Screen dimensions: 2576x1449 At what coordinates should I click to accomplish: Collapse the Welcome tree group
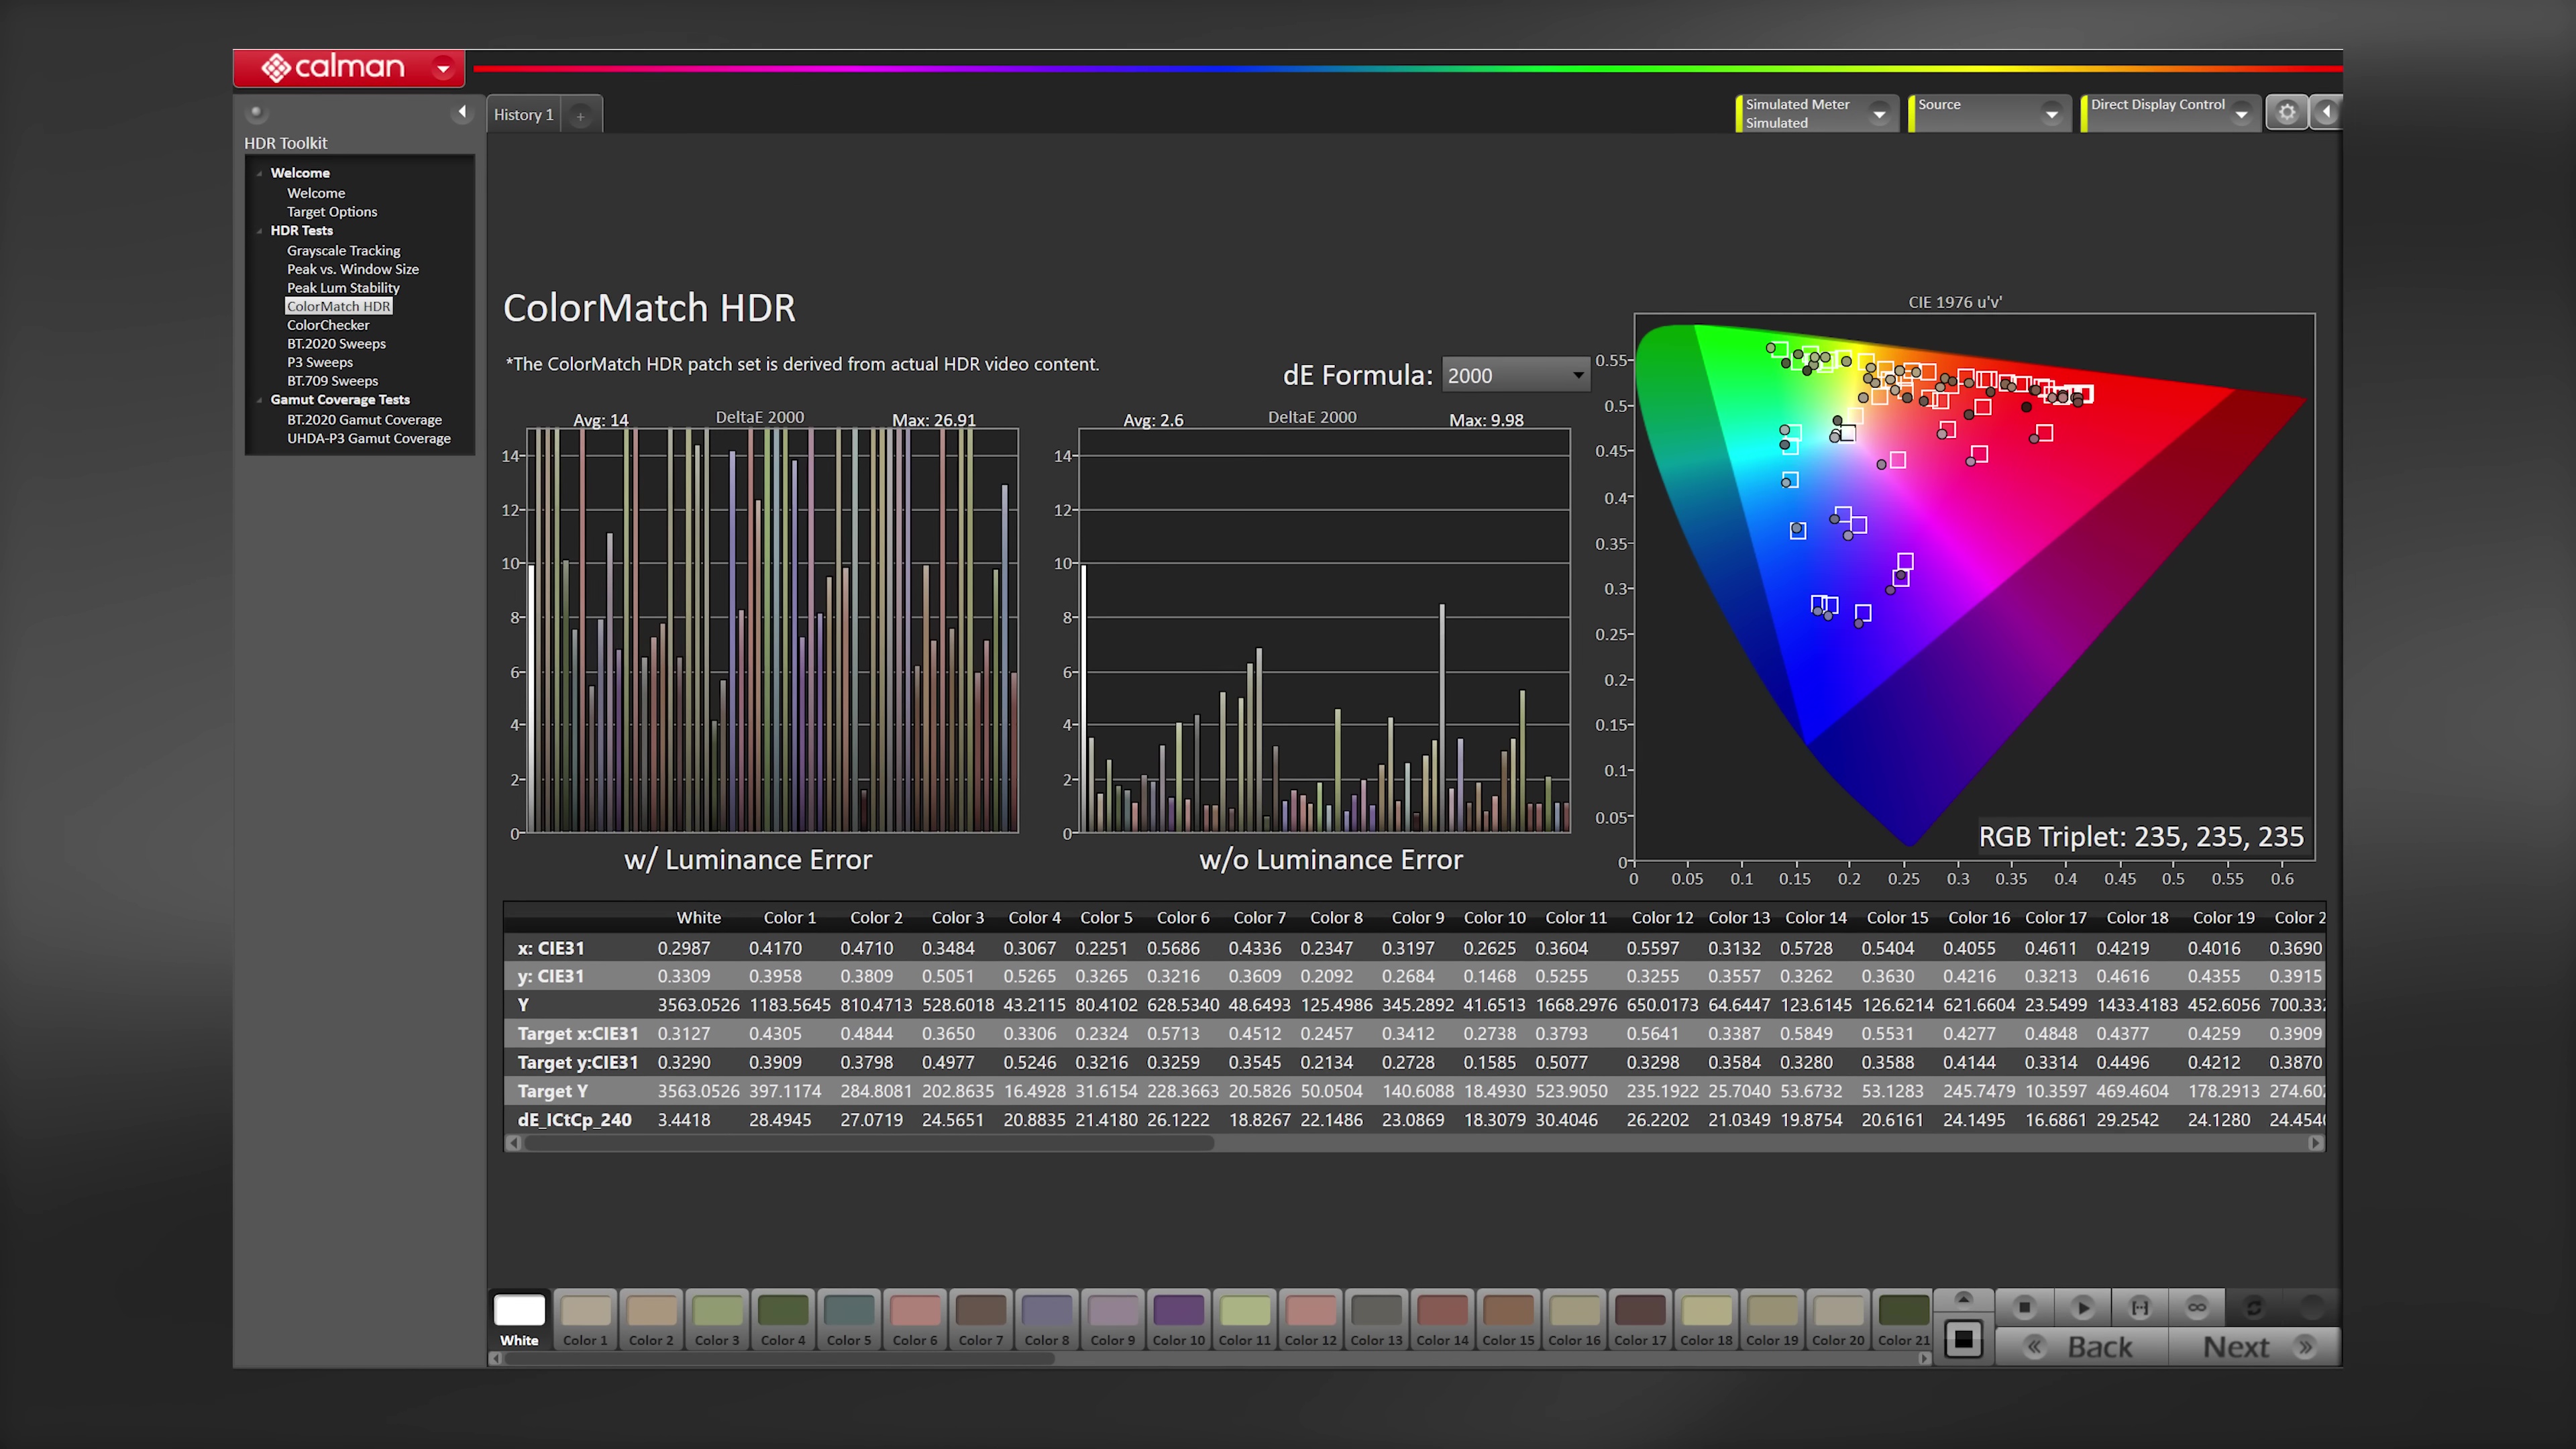tap(260, 173)
